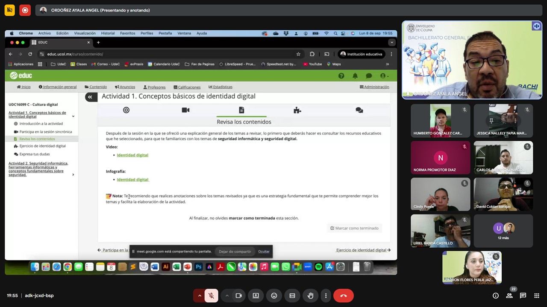Open Ejercicio de identidad digital next link

(363, 250)
